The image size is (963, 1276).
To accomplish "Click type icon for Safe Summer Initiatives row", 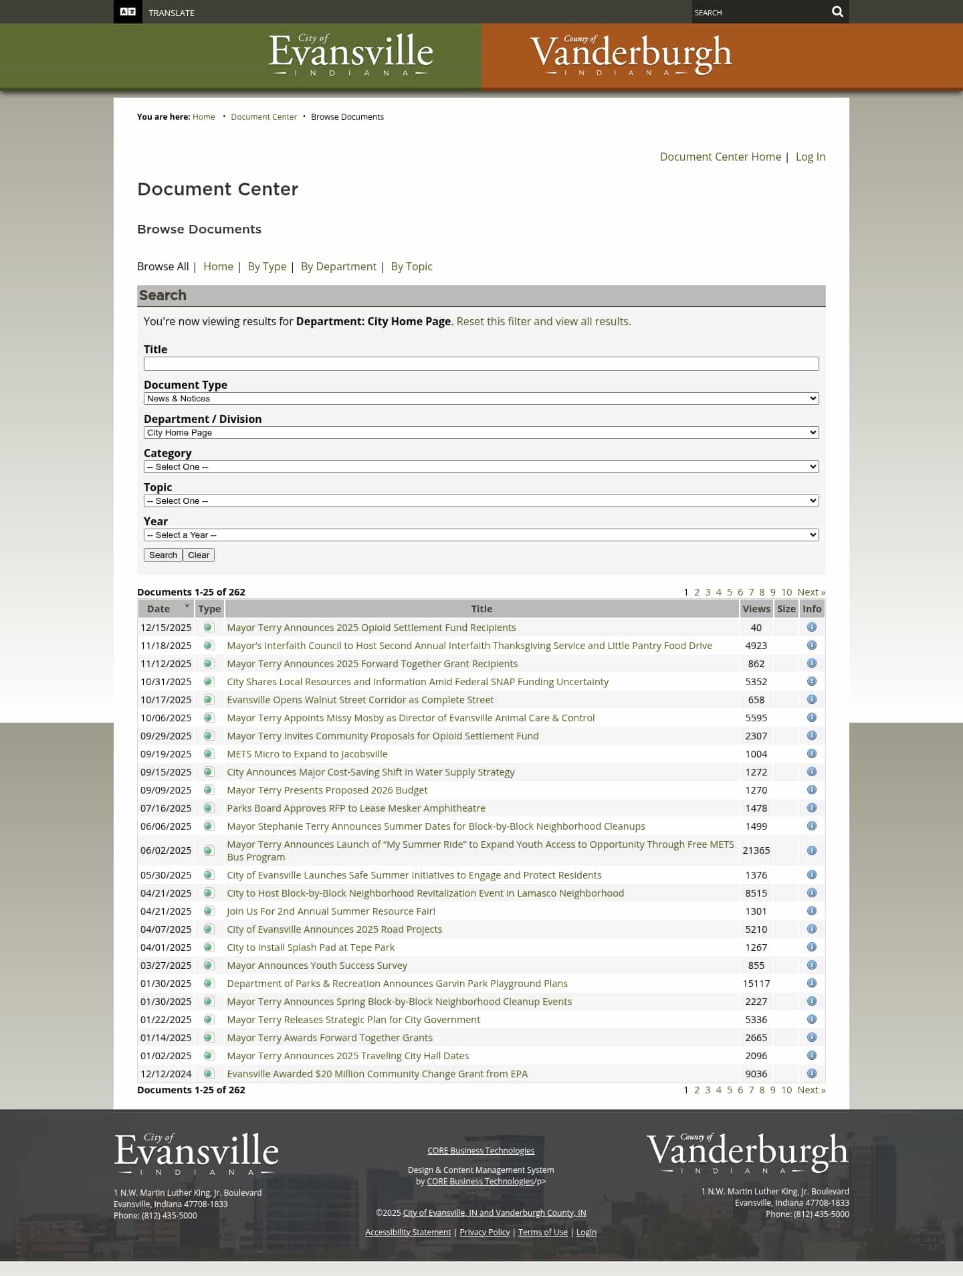I will [209, 875].
